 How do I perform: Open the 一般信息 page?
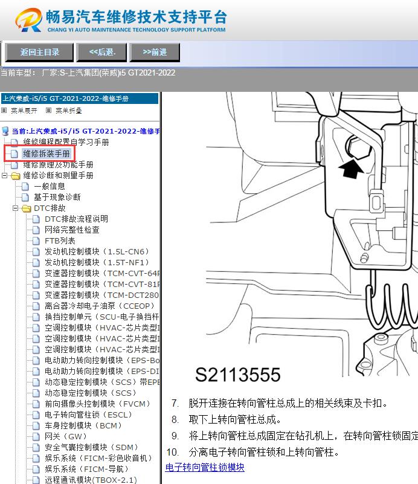pos(50,187)
